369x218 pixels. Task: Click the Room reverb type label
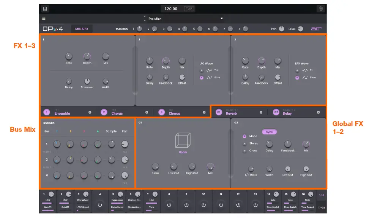coord(182,152)
